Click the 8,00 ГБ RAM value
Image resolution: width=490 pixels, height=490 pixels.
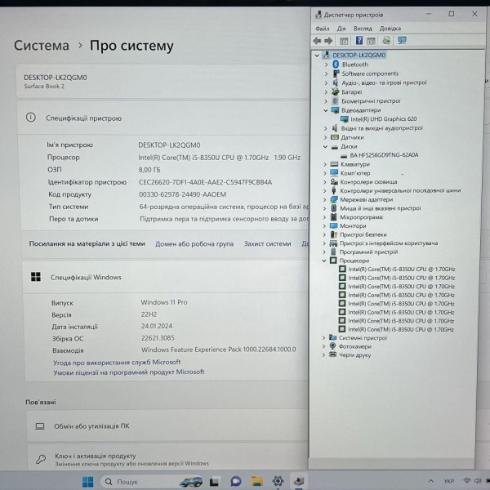point(149,170)
